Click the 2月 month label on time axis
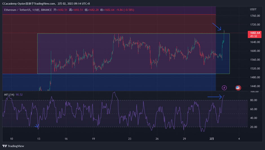Image resolution: width=265 pixels, height=150 pixels. pyautogui.click(x=212, y=139)
